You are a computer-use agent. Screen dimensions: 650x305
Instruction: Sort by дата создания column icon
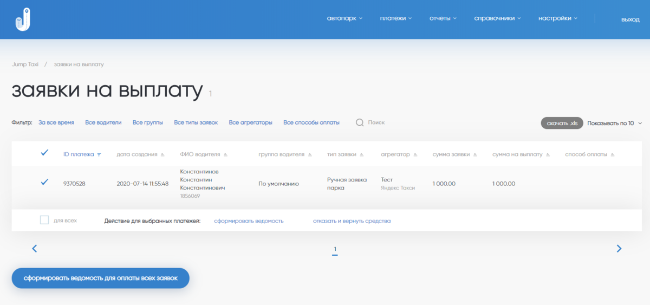162,154
